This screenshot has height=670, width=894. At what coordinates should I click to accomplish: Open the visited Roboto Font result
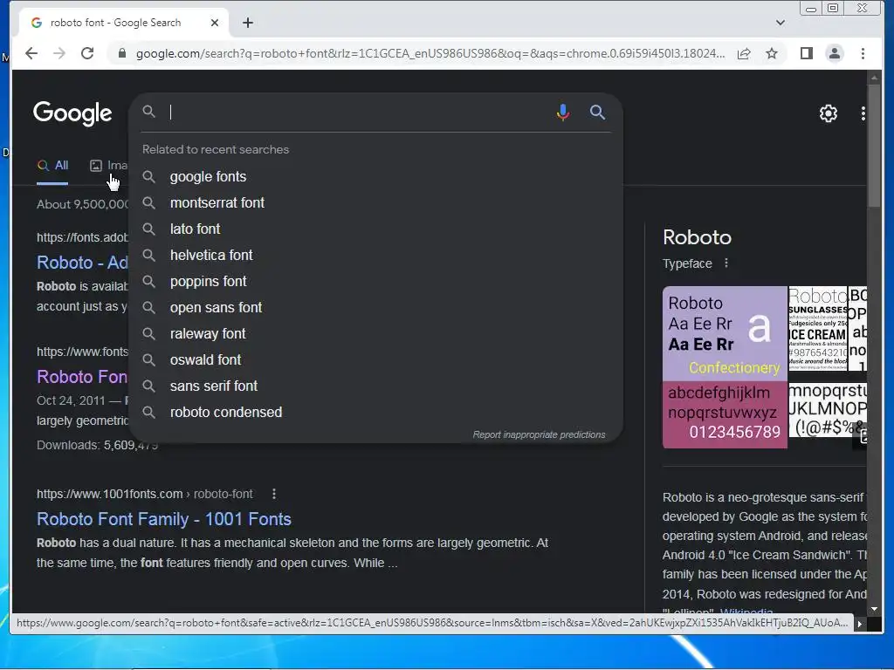click(x=82, y=377)
